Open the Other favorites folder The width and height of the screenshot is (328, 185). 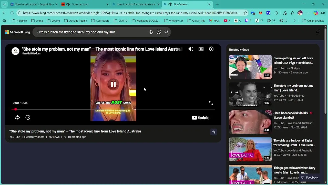pyautogui.click(x=313, y=21)
